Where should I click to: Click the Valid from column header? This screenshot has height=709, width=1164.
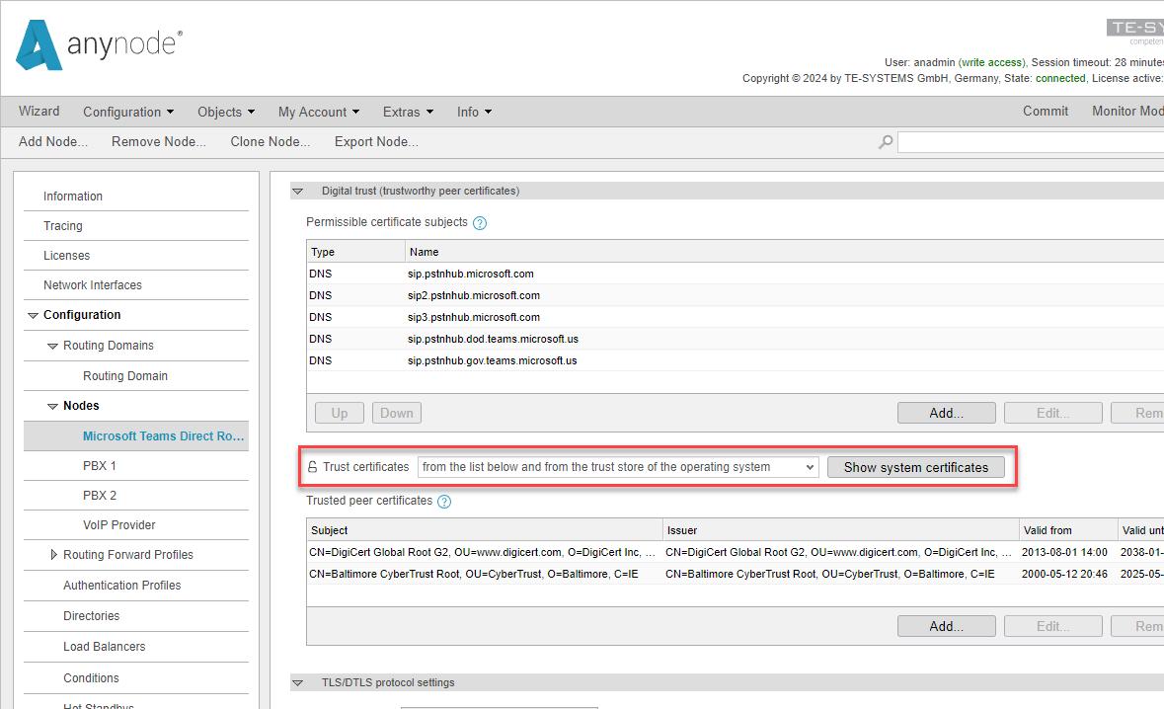click(x=1067, y=530)
